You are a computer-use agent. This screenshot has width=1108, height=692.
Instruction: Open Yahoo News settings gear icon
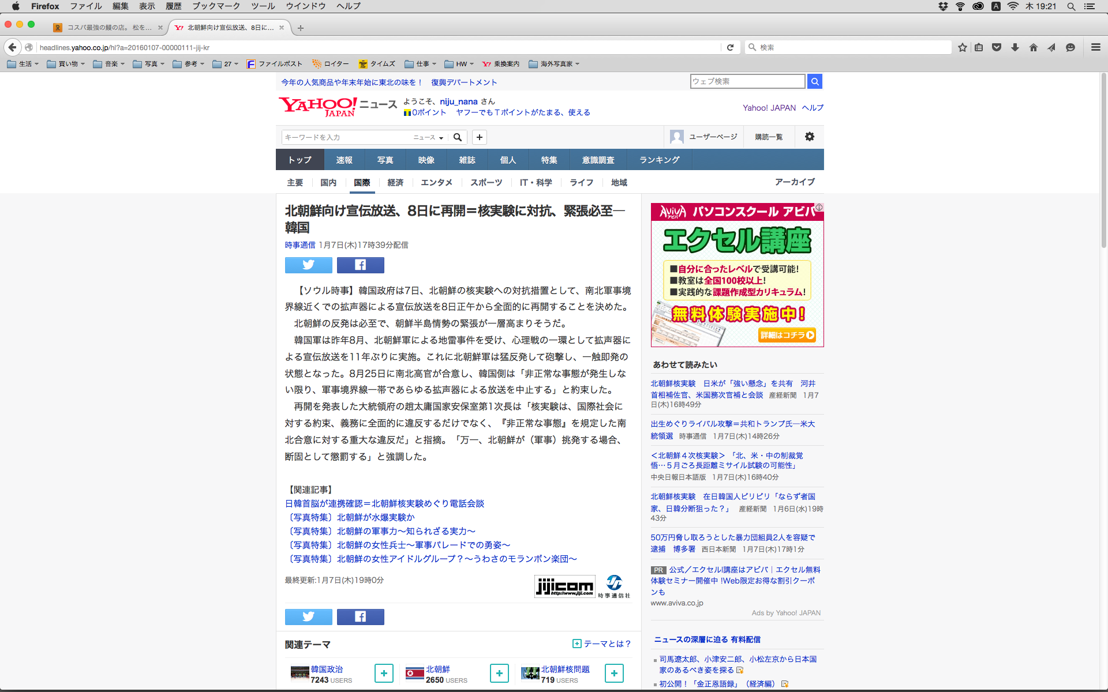point(809,137)
